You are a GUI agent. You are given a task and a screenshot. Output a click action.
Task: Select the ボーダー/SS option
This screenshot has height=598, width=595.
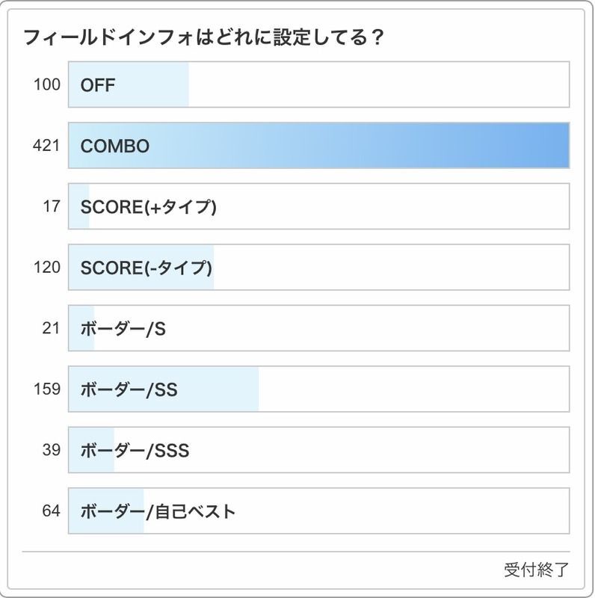(129, 389)
